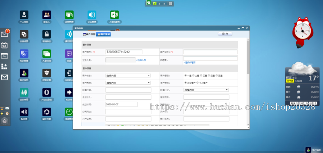Open the sidebar day-view icon
The image size is (323, 153).
pyautogui.click(x=4, y=56)
